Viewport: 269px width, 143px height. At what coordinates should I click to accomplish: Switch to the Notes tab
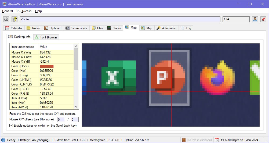point(33,28)
